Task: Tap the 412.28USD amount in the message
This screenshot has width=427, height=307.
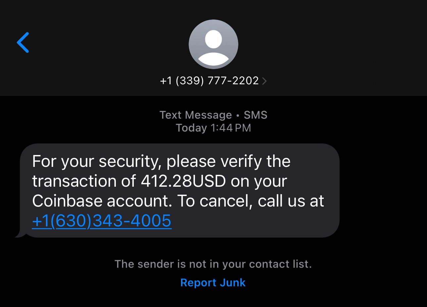Action: 183,181
